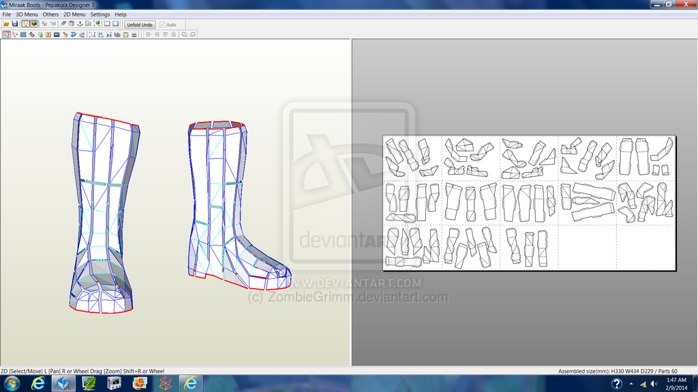
Task: Click the unfolded pattern sheet in 2D view
Action: (x=529, y=203)
